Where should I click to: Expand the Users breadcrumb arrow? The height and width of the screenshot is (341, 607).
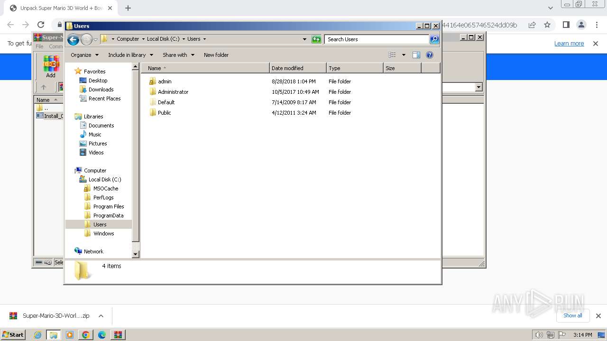pyautogui.click(x=204, y=39)
